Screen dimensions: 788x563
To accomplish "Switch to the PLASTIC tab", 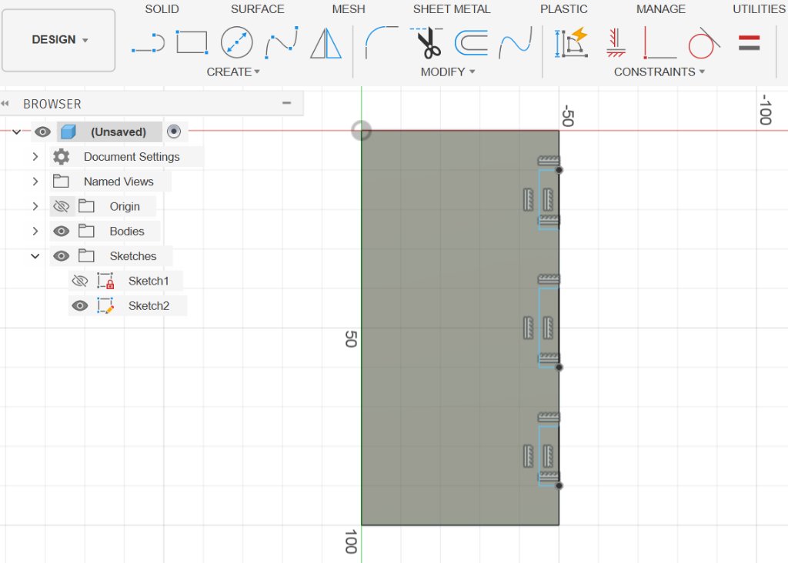I will click(564, 9).
